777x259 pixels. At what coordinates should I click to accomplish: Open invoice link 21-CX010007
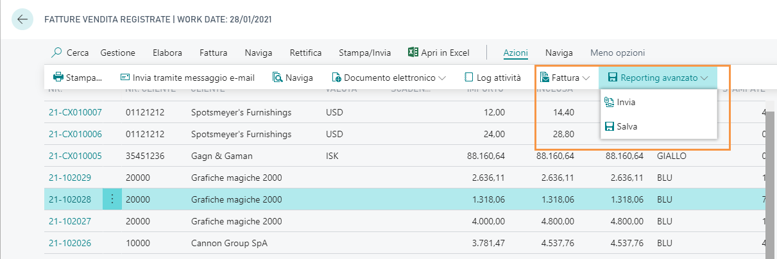click(x=75, y=112)
